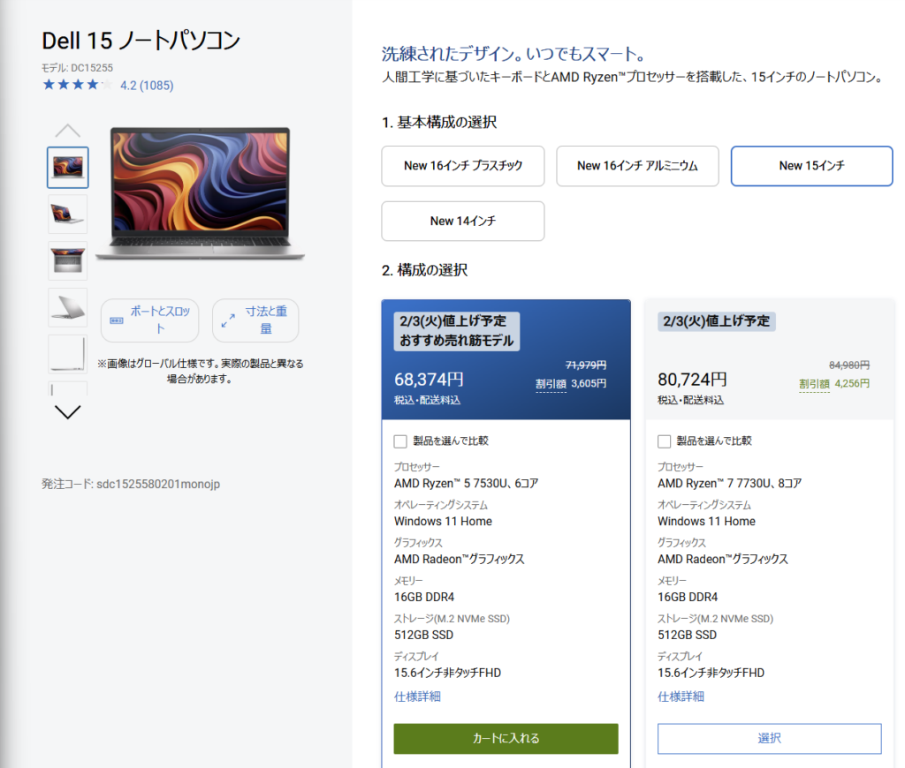This screenshot has width=905, height=768.
Task: Open 仕様詳細 link for Ryzen 5 model
Action: pyautogui.click(x=417, y=696)
